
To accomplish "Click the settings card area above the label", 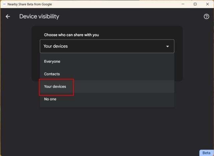I will [107, 29].
